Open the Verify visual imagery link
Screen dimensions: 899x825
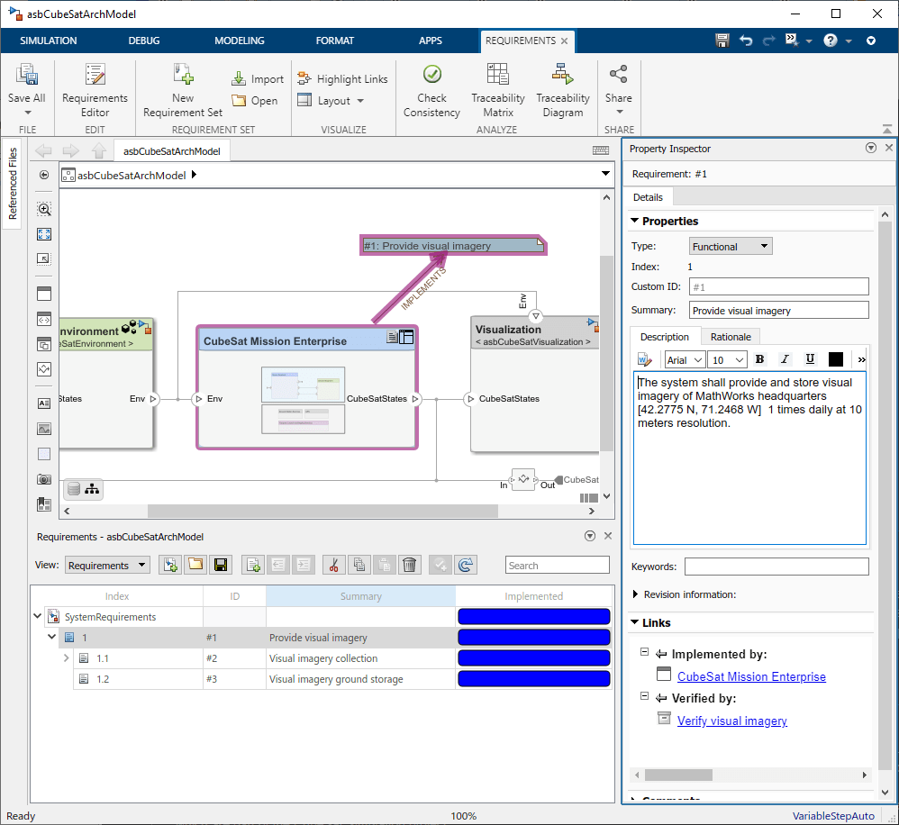coord(731,721)
